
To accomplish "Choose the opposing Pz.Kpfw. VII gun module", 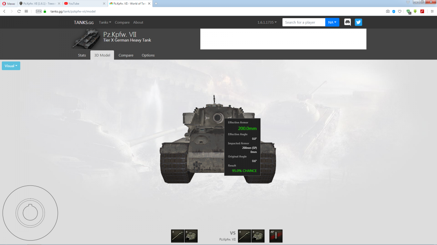I will (244, 236).
